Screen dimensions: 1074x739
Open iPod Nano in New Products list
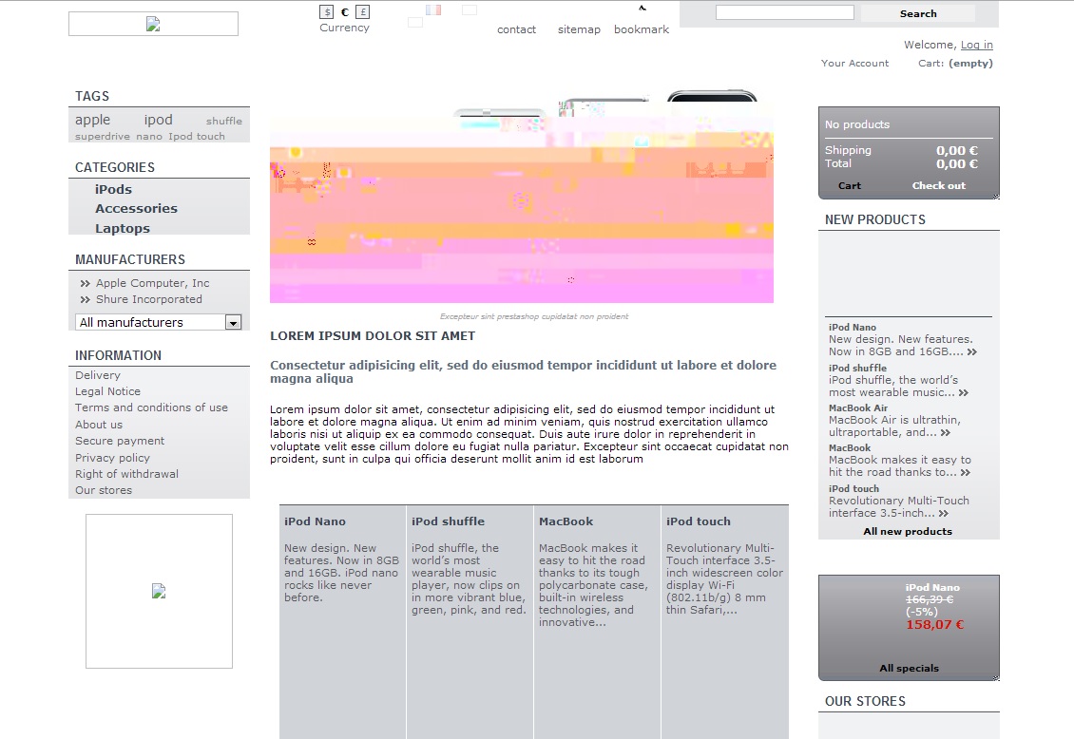pyautogui.click(x=853, y=328)
